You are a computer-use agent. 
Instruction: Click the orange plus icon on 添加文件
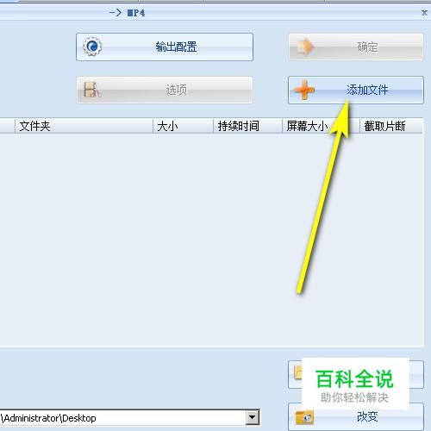[x=304, y=90]
